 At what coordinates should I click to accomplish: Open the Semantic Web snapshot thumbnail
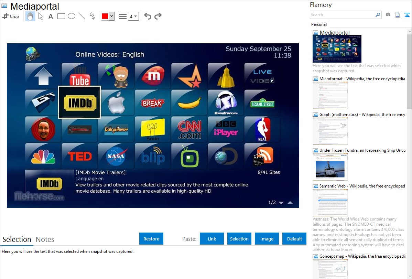(330, 203)
